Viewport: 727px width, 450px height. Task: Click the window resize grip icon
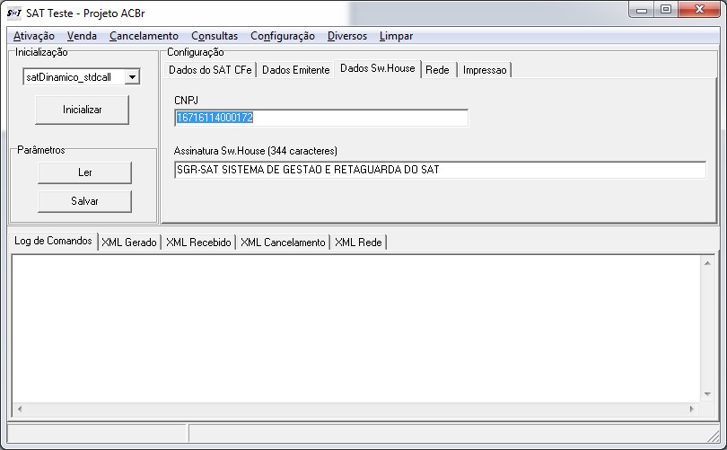714,436
